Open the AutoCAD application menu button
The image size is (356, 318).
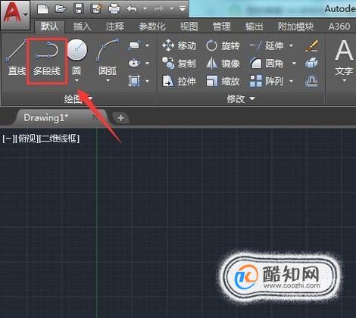[14, 14]
